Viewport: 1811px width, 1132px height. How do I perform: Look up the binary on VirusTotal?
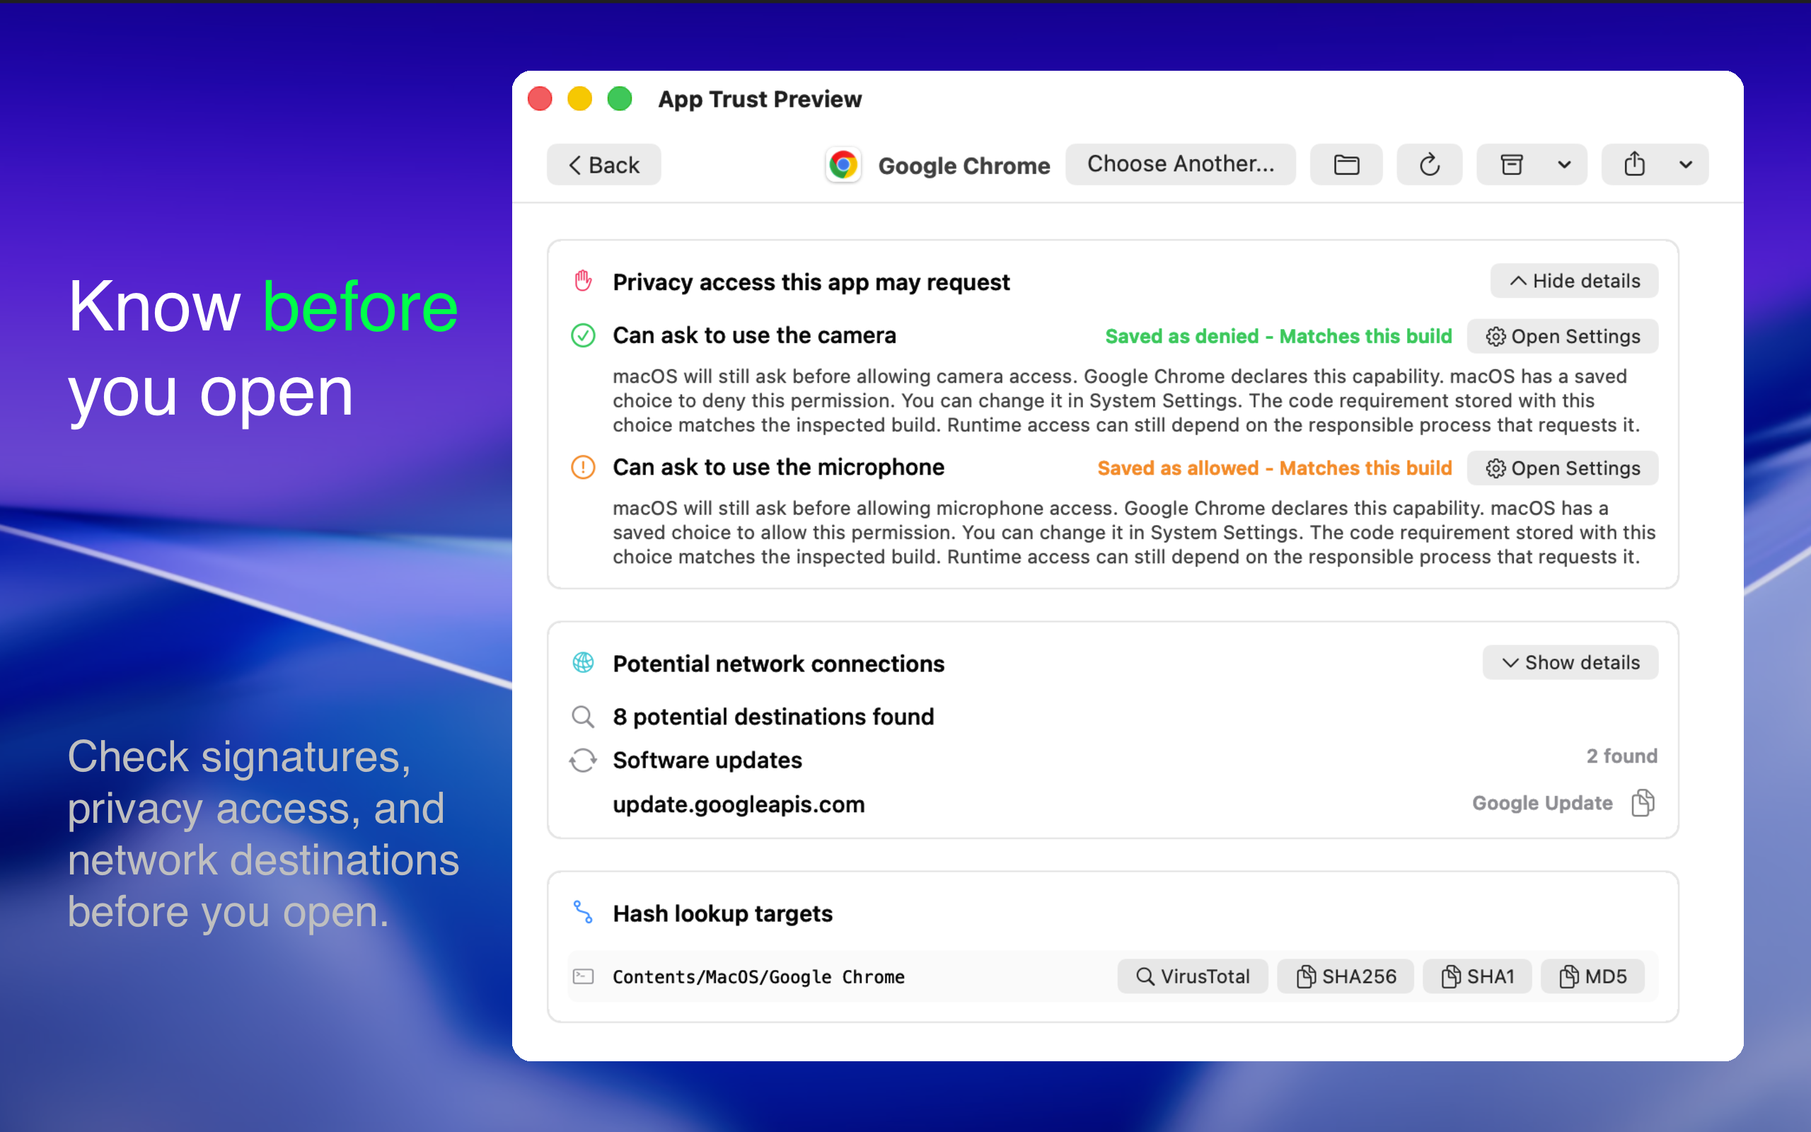click(x=1193, y=976)
